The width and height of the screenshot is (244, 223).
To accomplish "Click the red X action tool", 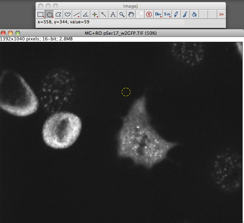I will click(149, 14).
